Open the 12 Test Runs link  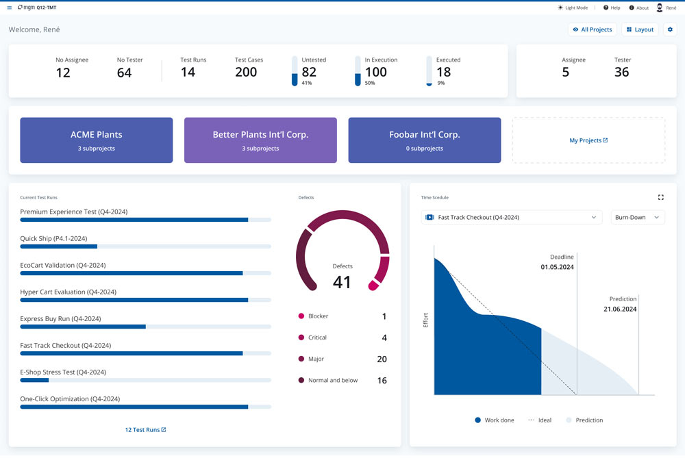click(145, 430)
